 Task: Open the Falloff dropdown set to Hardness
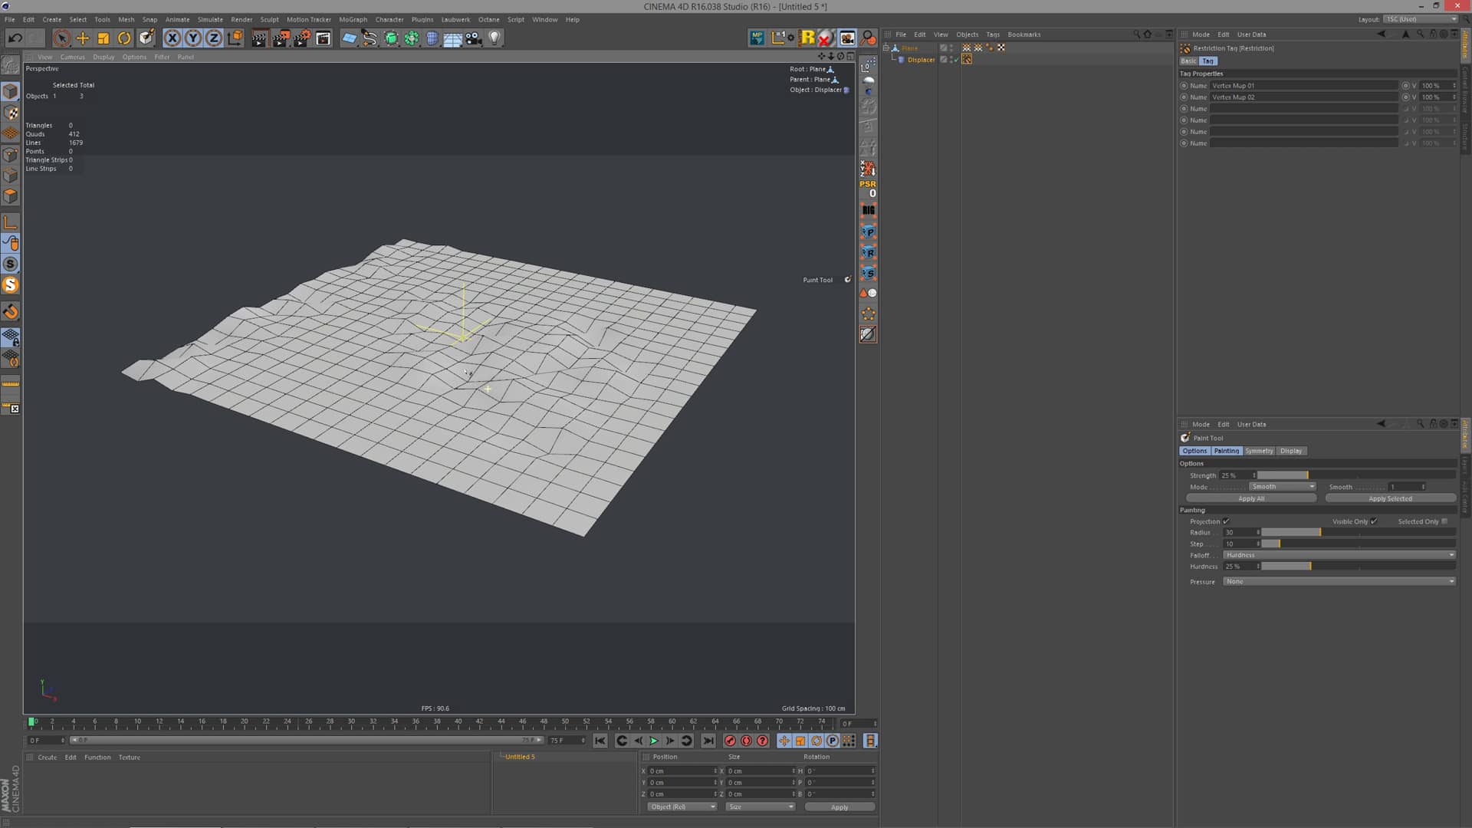1340,554
